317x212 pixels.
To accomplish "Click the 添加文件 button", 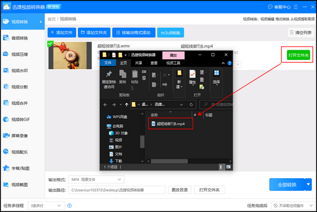I will [x=61, y=33].
